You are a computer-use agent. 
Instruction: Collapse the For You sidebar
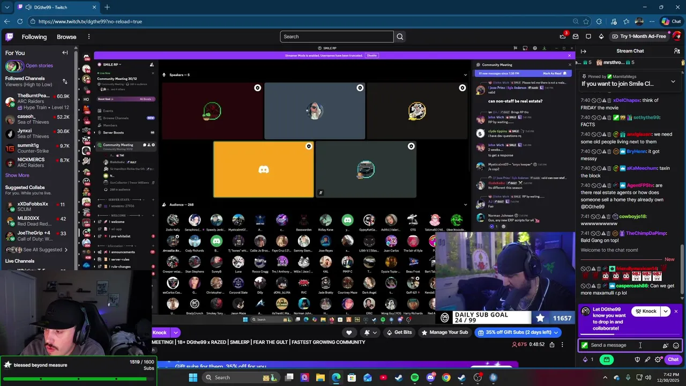65,53
